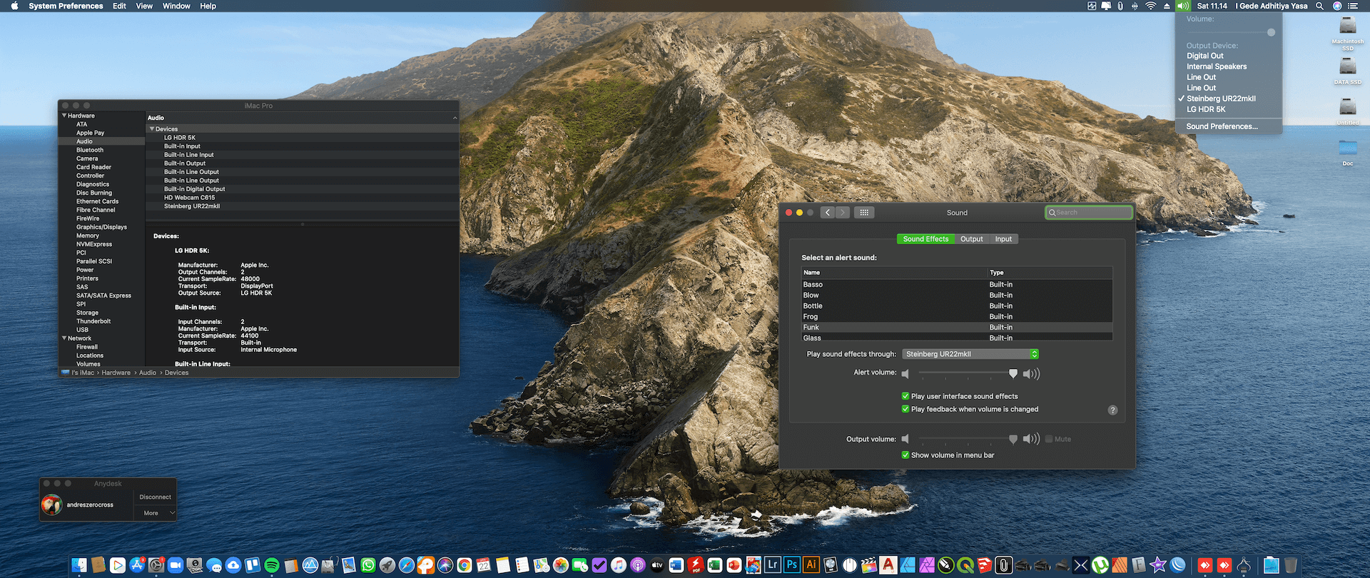
Task: Select the Frog alert sound
Action: point(956,317)
